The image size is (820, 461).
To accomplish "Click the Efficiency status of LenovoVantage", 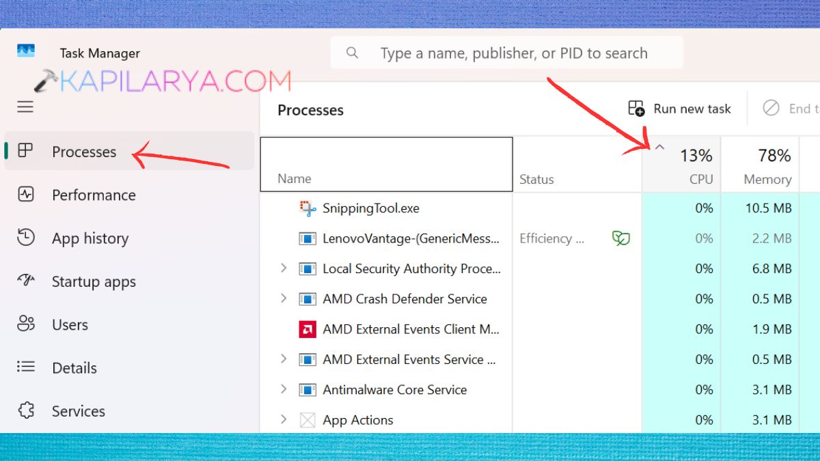I will click(552, 238).
